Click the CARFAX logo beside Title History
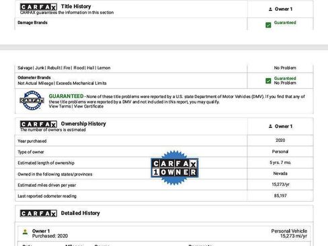The image size is (328, 246). point(38,7)
